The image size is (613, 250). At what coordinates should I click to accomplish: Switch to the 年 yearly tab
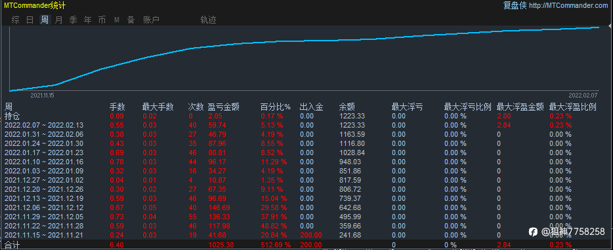pyautogui.click(x=87, y=20)
